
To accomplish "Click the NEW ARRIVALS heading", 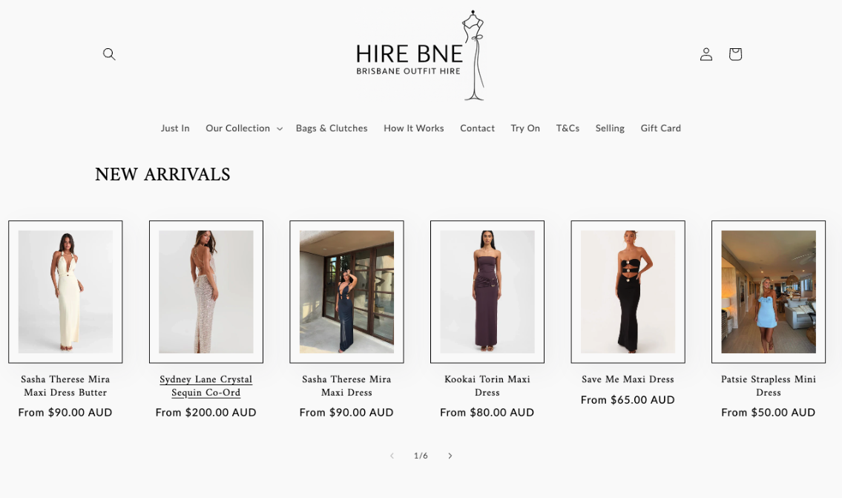I will tap(162, 174).
